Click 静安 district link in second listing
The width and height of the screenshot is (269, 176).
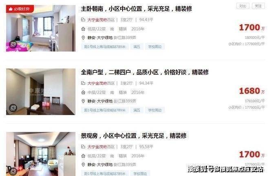pyautogui.click(x=91, y=101)
